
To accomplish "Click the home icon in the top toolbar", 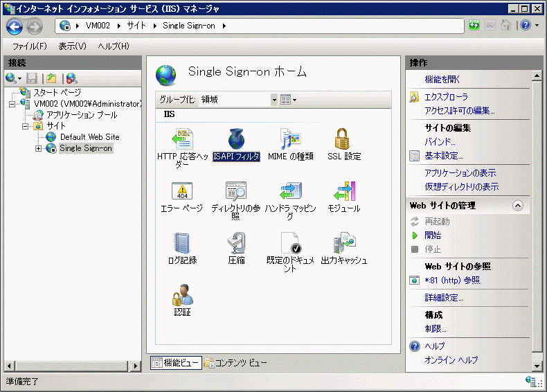I will tap(506, 25).
